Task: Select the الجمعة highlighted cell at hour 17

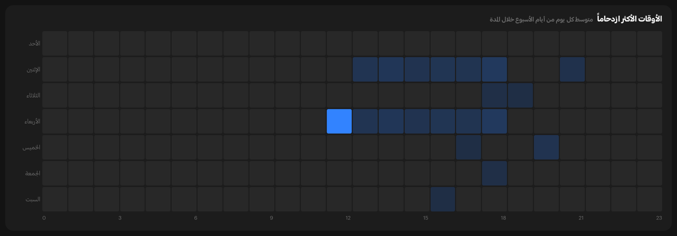Action: tap(495, 173)
